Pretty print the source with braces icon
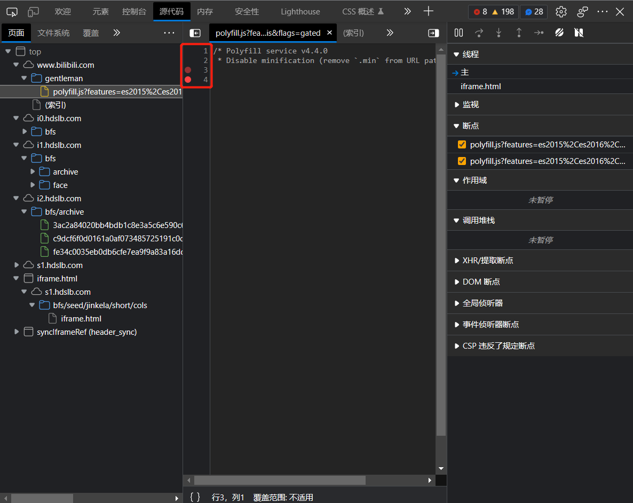This screenshot has width=633, height=503. 195,497
